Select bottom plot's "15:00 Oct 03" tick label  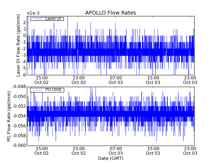click(153, 151)
